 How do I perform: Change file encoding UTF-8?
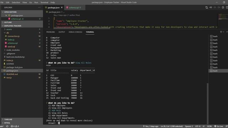pyautogui.click(x=198, y=126)
